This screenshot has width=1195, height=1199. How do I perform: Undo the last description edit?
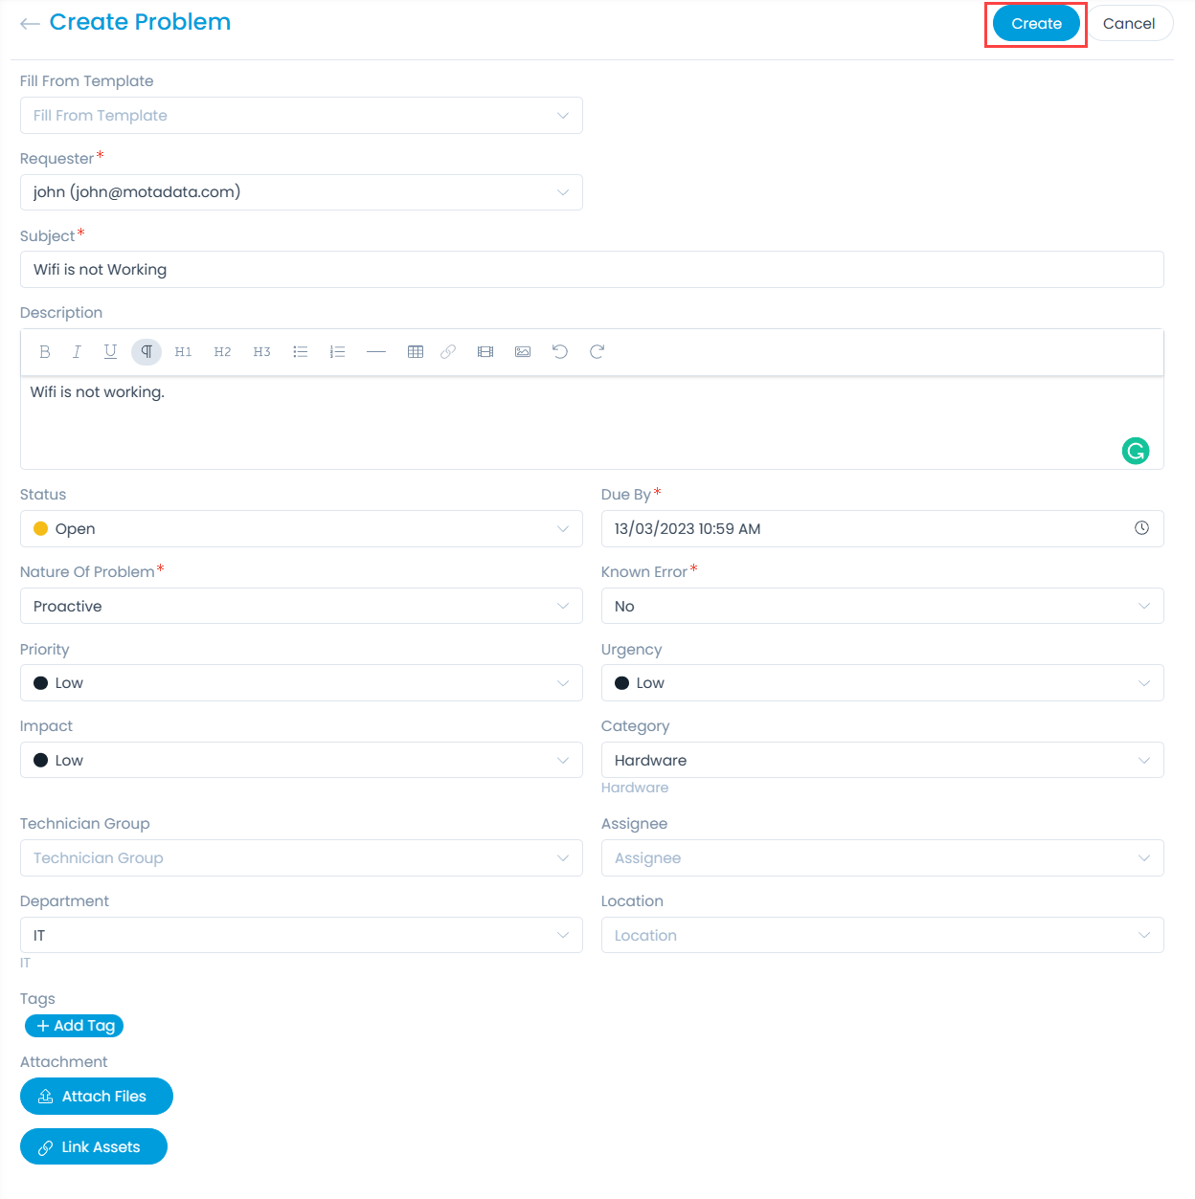tap(560, 352)
